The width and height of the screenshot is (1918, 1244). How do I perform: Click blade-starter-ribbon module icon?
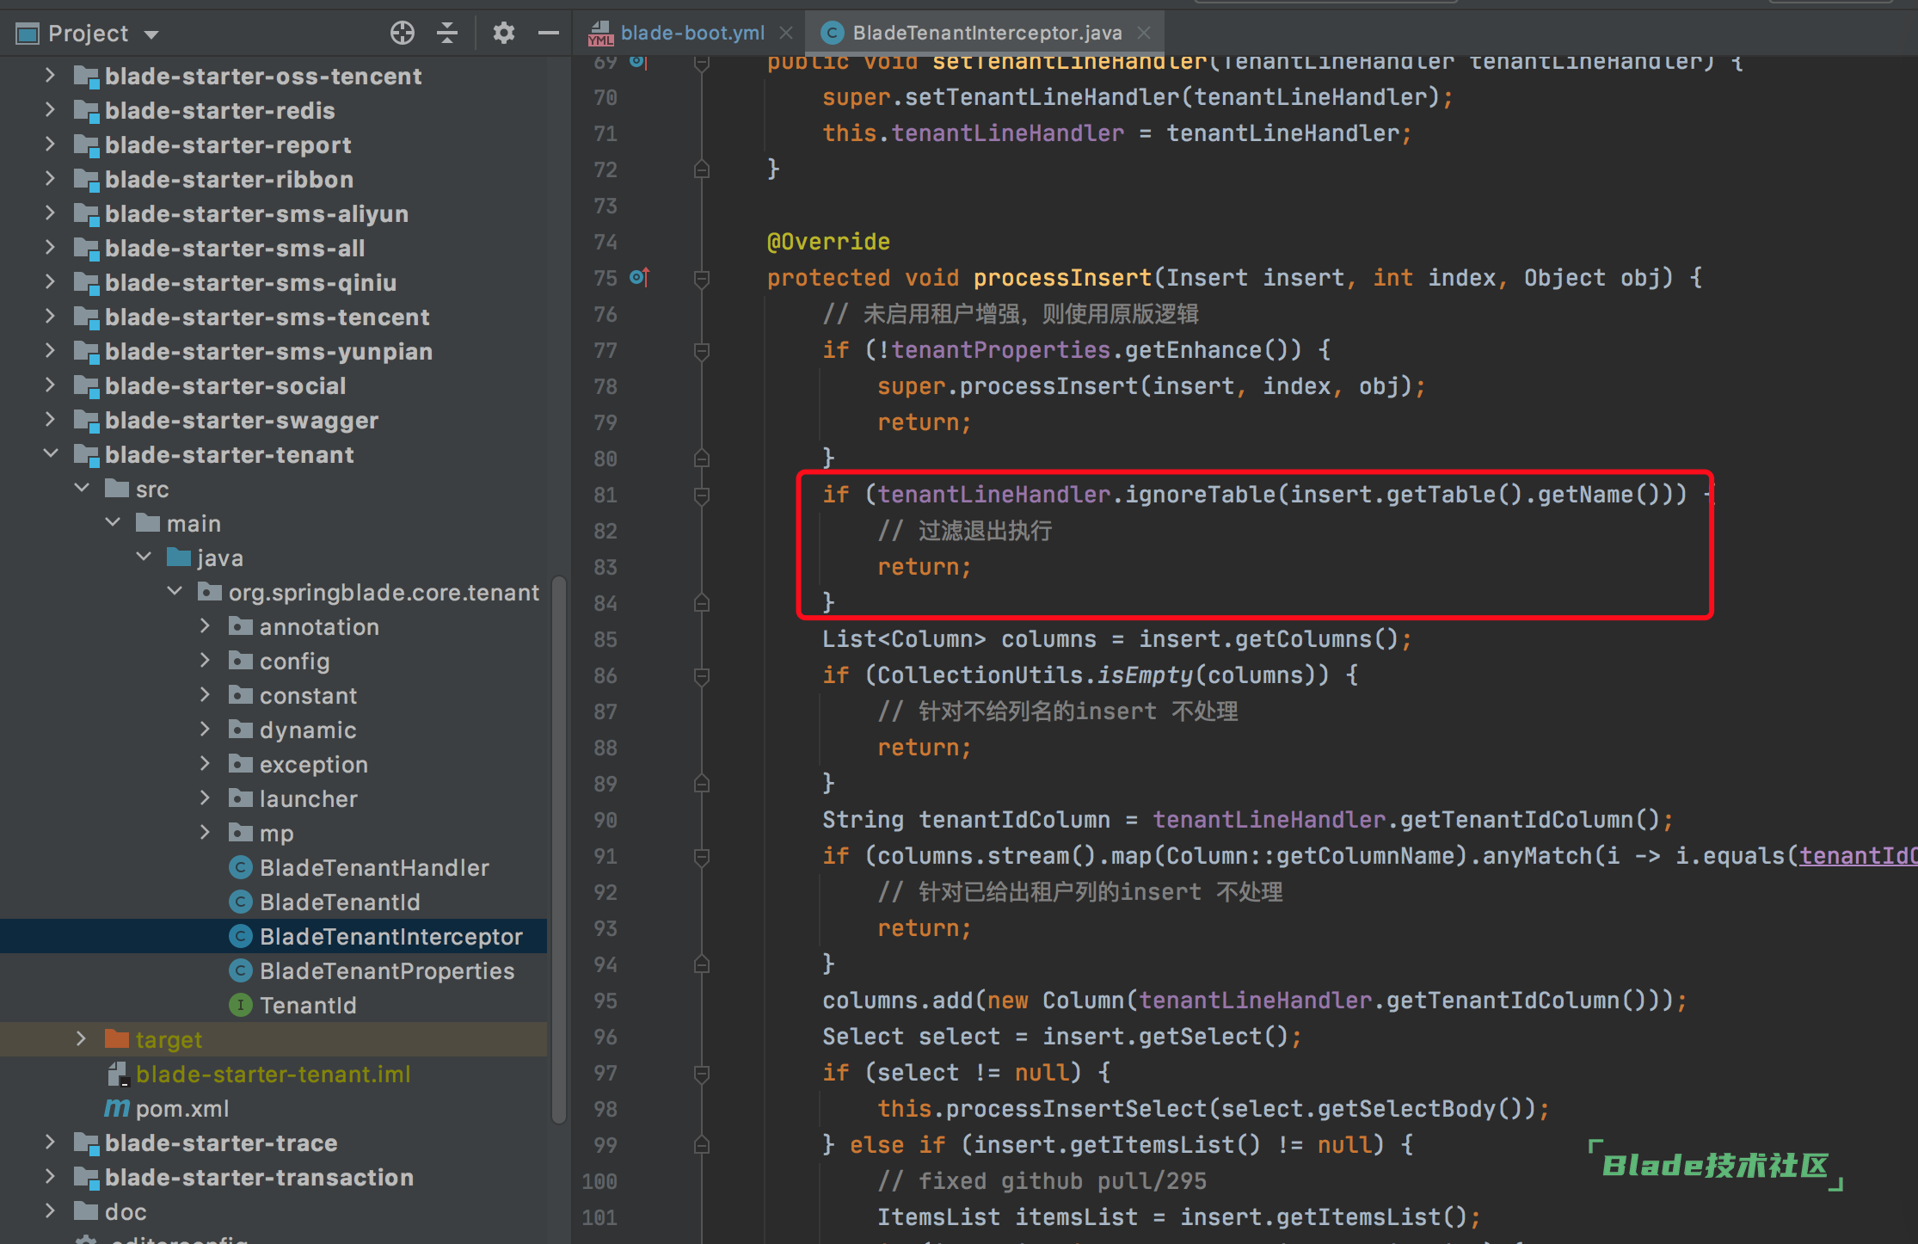[86, 180]
